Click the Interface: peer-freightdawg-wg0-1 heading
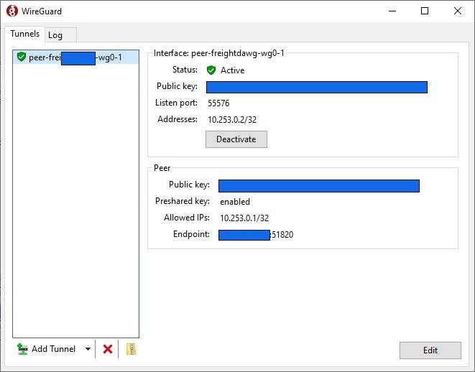Image resolution: width=475 pixels, height=372 pixels. (218, 53)
